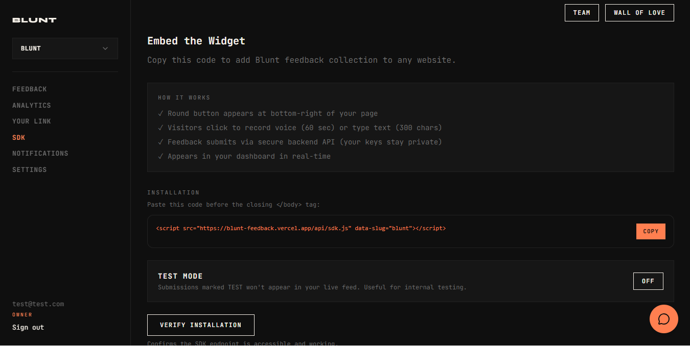Click the Embed the Widget heading
This screenshot has width=690, height=346.
click(196, 41)
